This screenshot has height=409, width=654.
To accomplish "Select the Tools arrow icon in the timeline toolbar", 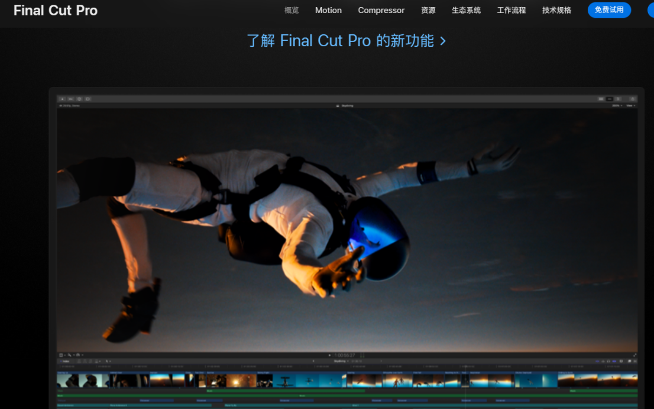I will [x=107, y=361].
